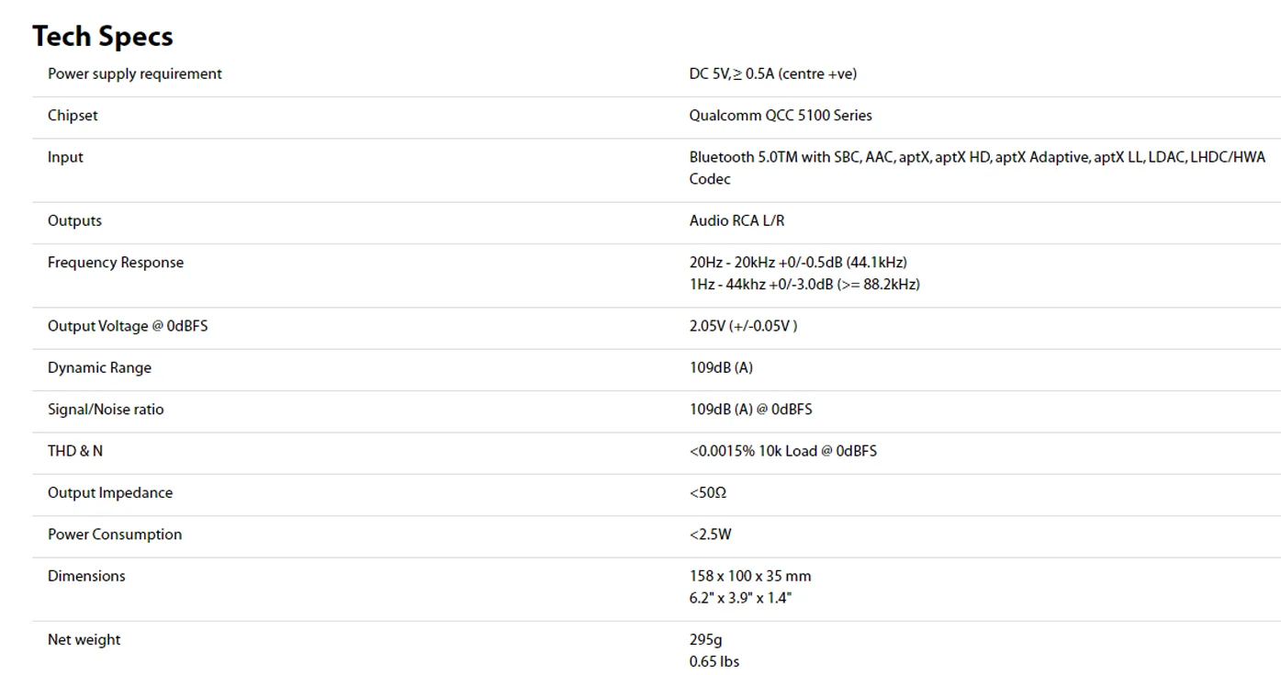Click the Tech Specs heading
Screen dimensions: 1281x675
pos(103,36)
